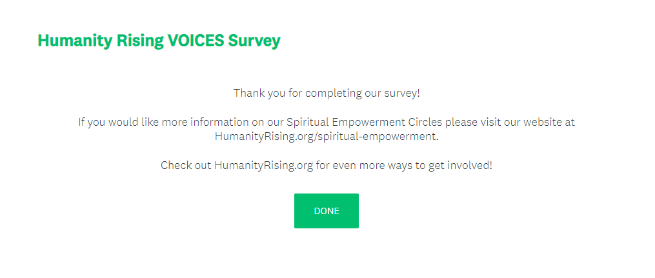Click the word 'Circles' in the paragraph
The image size is (655, 278).
point(424,122)
